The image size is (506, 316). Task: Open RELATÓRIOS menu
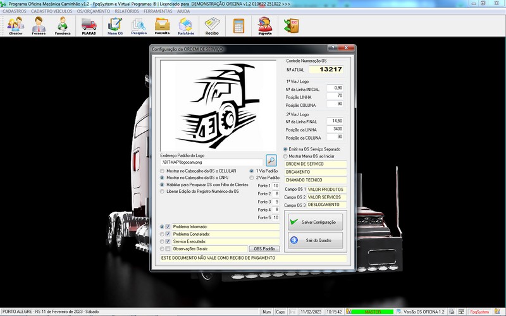127,11
